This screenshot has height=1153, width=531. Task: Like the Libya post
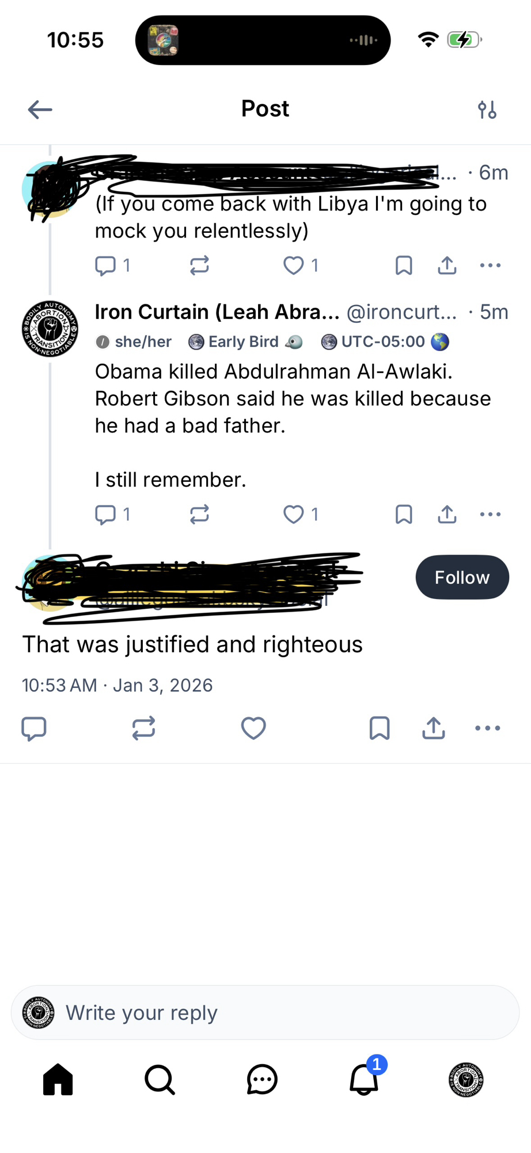(x=294, y=266)
